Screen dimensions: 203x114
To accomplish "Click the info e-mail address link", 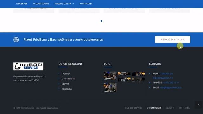I will coord(171,88).
